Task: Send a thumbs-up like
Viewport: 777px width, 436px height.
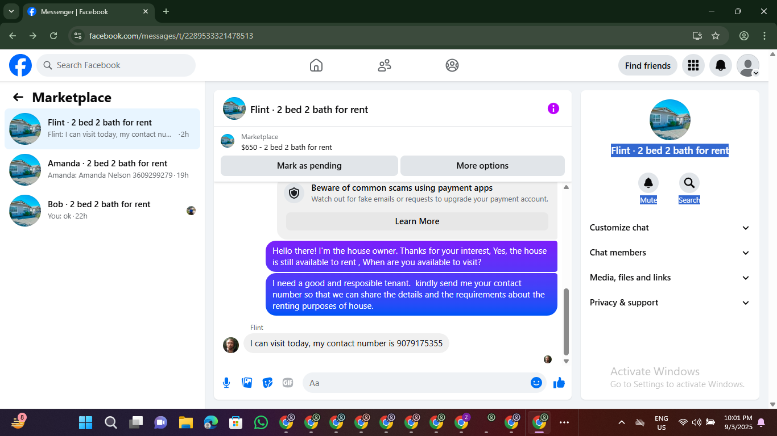Action: 559,383
